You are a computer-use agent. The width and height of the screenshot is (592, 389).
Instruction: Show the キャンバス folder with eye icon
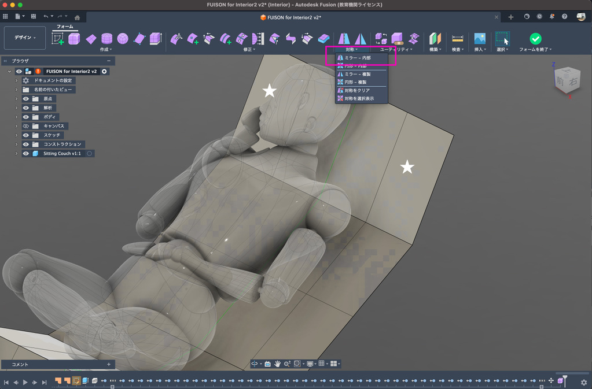pyautogui.click(x=26, y=126)
